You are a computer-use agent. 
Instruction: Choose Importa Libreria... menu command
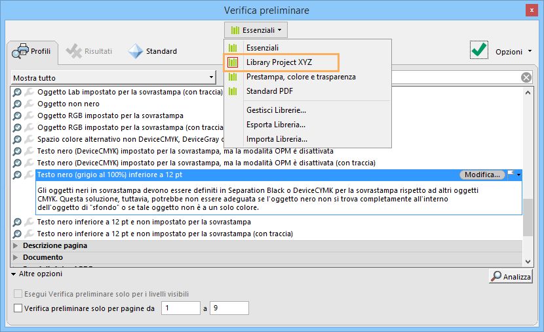tap(277, 139)
